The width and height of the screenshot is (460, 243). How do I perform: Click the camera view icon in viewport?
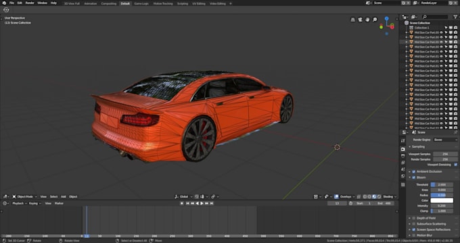pos(361,20)
